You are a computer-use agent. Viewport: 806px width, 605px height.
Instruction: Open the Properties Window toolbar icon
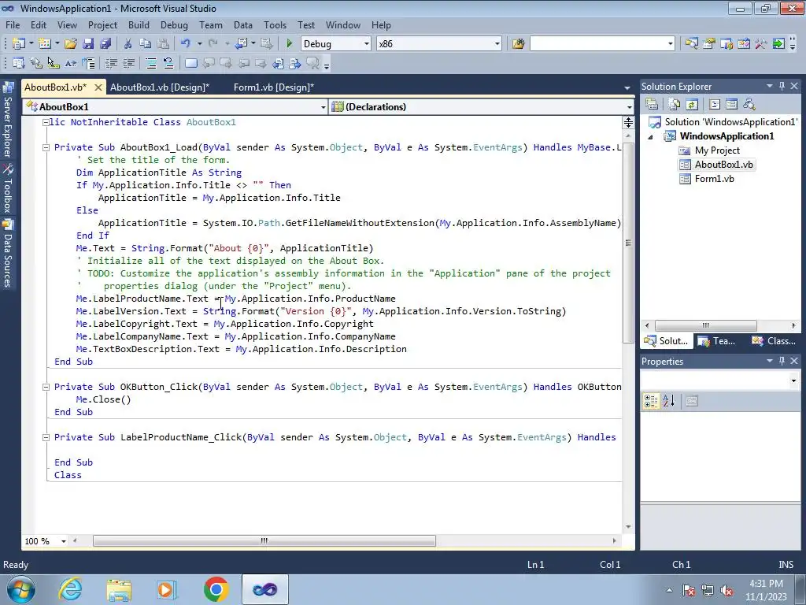(709, 44)
